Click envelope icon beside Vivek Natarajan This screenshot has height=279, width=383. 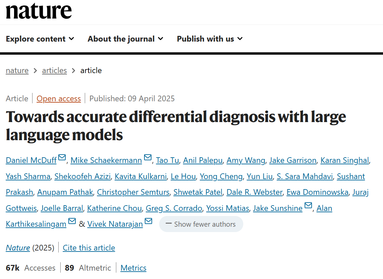click(148, 221)
